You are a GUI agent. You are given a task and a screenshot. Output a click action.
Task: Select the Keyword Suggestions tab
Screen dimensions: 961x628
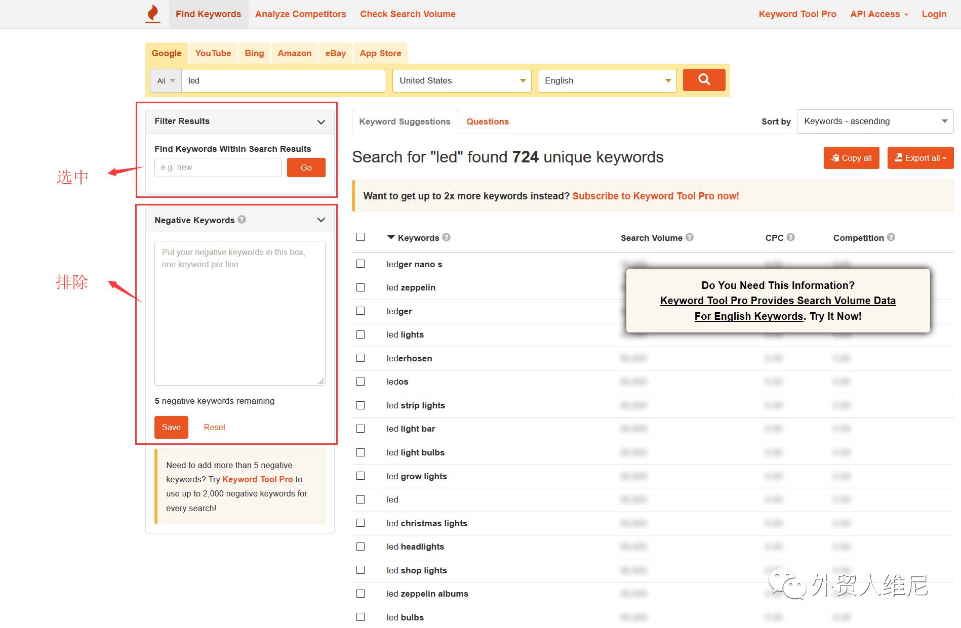tap(405, 121)
